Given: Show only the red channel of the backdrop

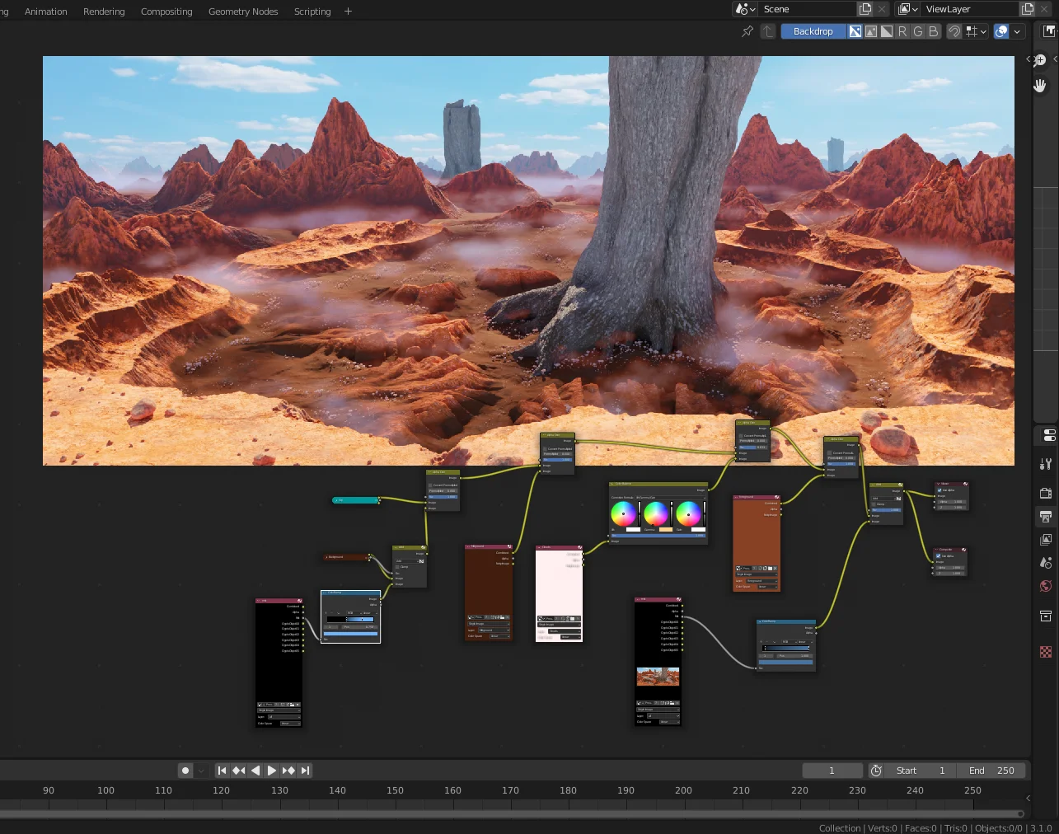Looking at the screenshot, I should tap(902, 31).
